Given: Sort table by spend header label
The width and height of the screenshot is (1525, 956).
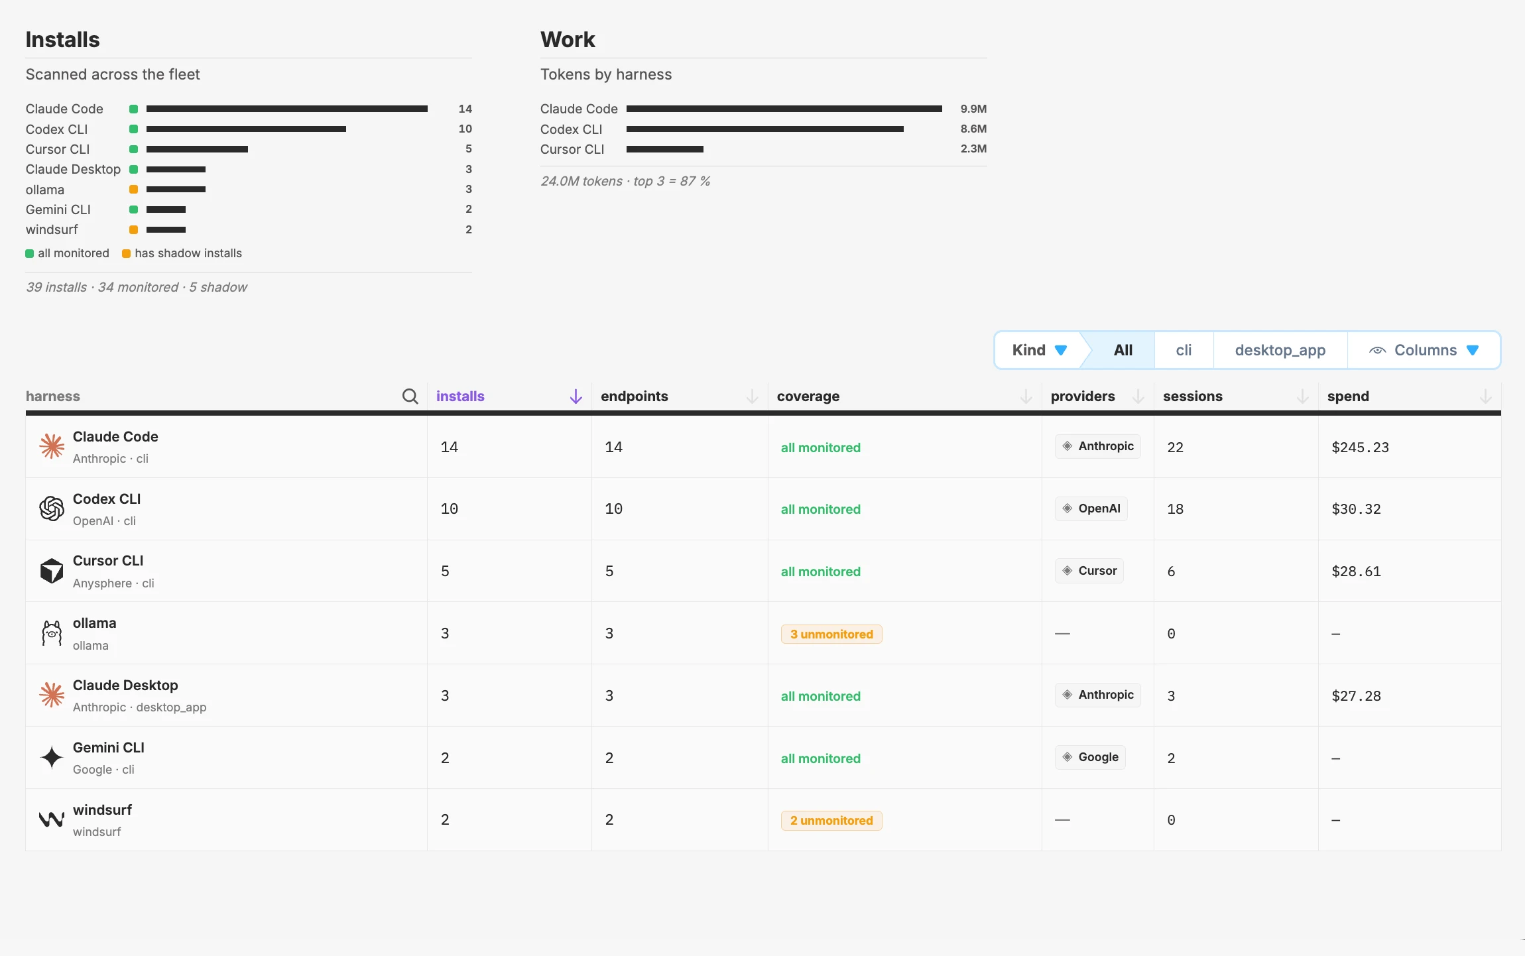Looking at the screenshot, I should (x=1348, y=396).
